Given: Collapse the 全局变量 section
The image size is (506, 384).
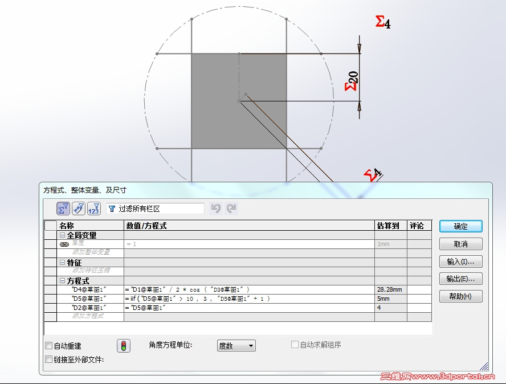Looking at the screenshot, I should pyautogui.click(x=62, y=235).
